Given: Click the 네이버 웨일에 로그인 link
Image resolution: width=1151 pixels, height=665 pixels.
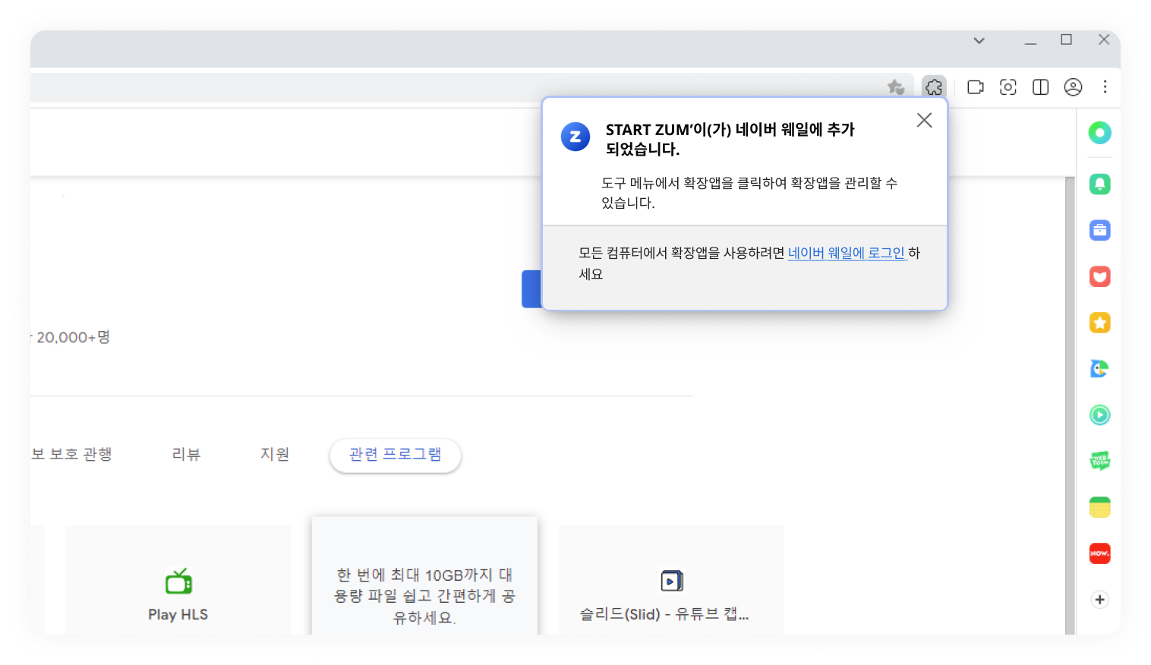Looking at the screenshot, I should point(847,253).
